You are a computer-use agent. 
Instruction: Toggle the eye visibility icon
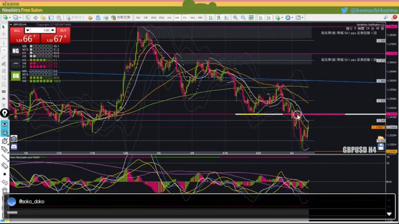pos(4,124)
